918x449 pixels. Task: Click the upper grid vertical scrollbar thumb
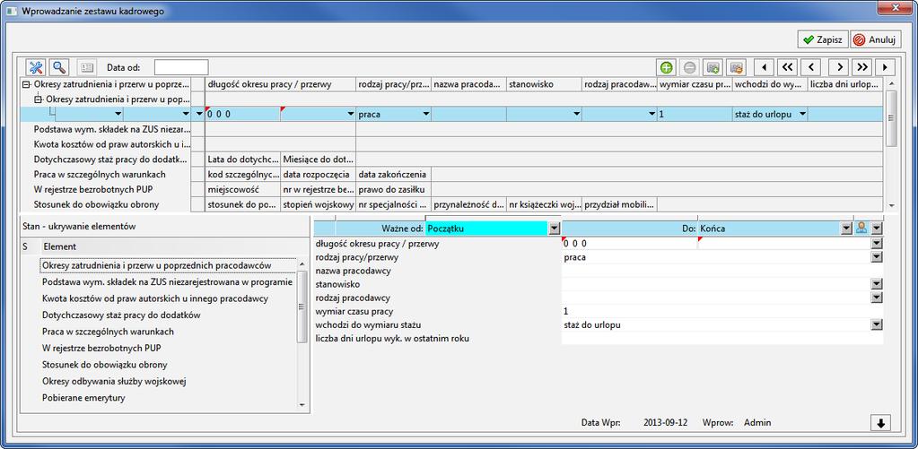click(890, 118)
